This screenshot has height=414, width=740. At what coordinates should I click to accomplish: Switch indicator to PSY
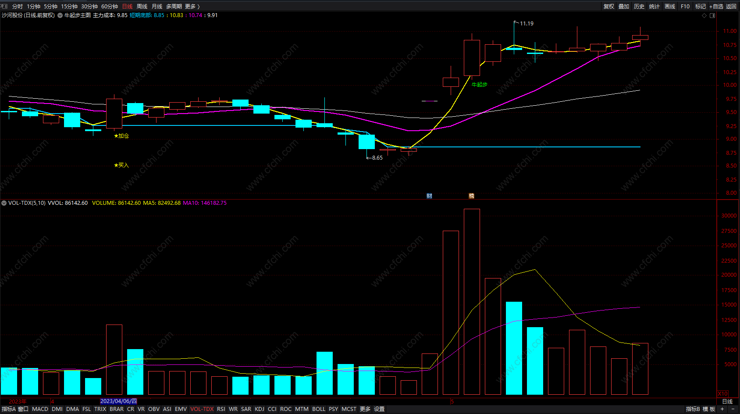(333, 409)
